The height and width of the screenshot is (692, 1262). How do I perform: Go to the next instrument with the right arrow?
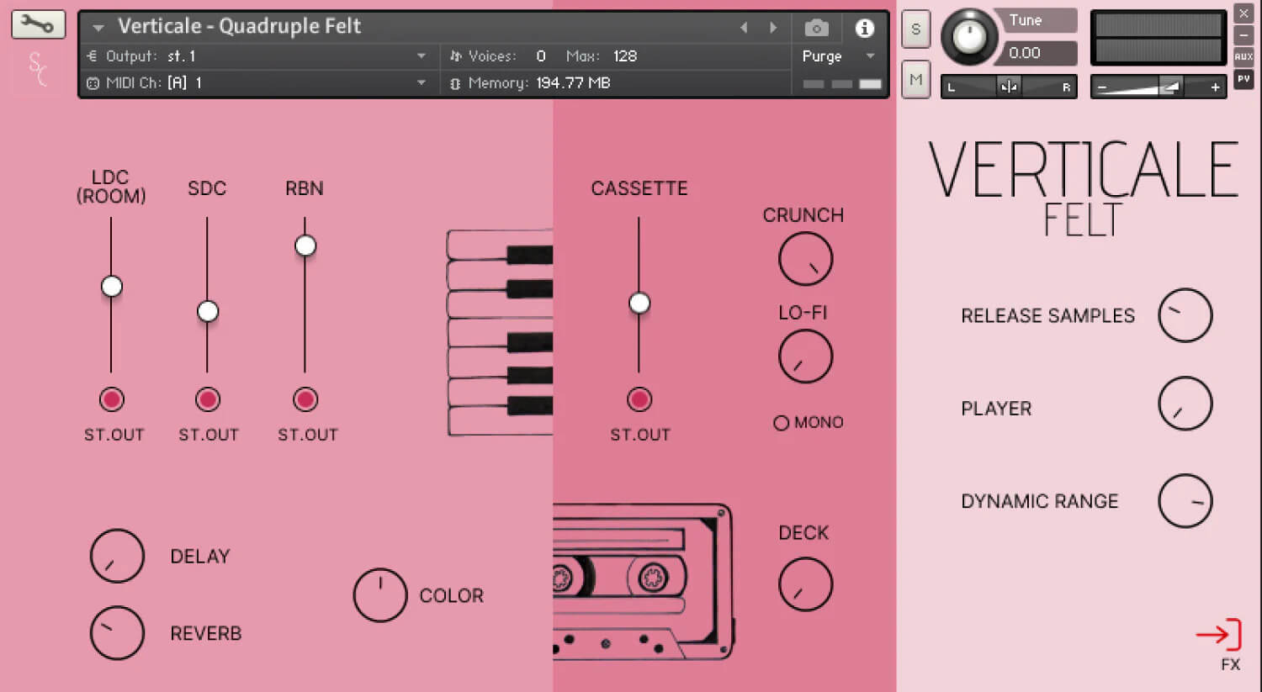(773, 28)
